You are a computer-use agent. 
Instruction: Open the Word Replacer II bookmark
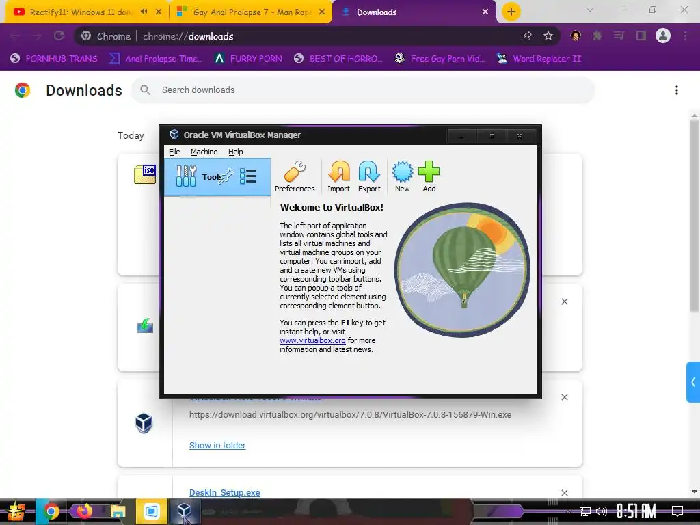[x=539, y=59]
